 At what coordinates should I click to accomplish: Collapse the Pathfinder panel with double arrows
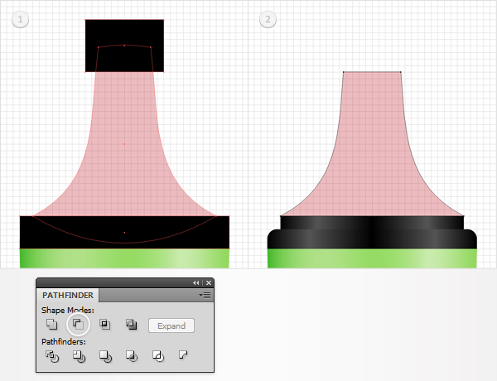click(x=196, y=282)
